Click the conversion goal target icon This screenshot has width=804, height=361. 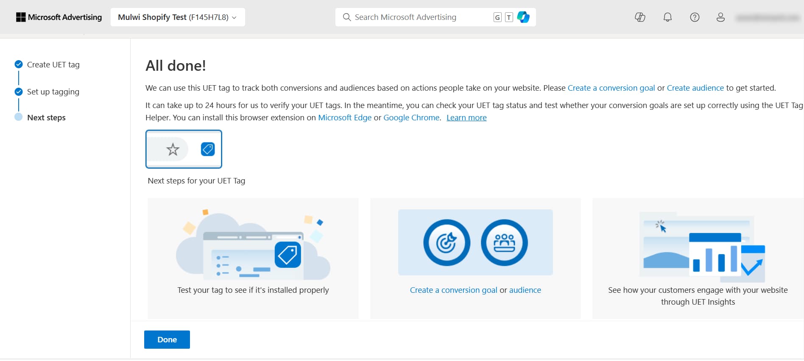pyautogui.click(x=447, y=243)
